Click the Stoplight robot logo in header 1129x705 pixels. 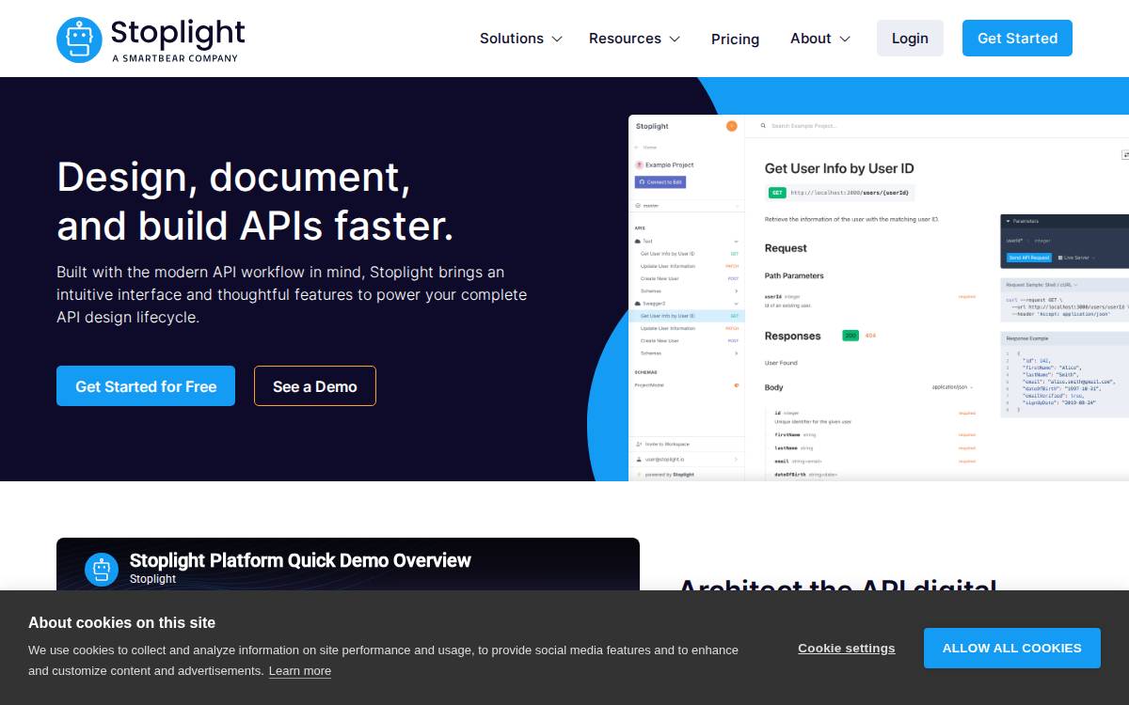(x=79, y=39)
